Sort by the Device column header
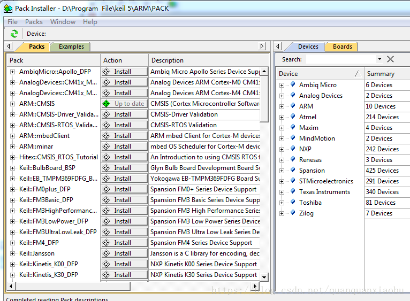410x301 pixels. tap(320, 74)
